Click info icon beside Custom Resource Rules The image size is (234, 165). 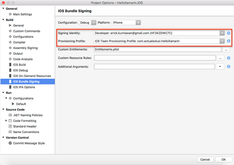pos(229,58)
